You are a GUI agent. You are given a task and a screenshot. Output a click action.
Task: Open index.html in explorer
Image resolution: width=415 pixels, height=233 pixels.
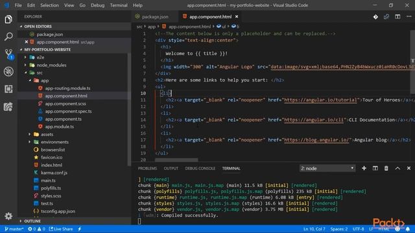51,165
